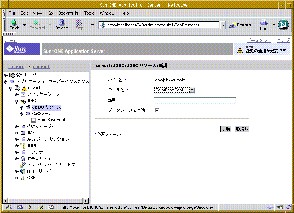This screenshot has width=294, height=213.
Task: Open the Tools menu
Action: pyautogui.click(x=89, y=13)
